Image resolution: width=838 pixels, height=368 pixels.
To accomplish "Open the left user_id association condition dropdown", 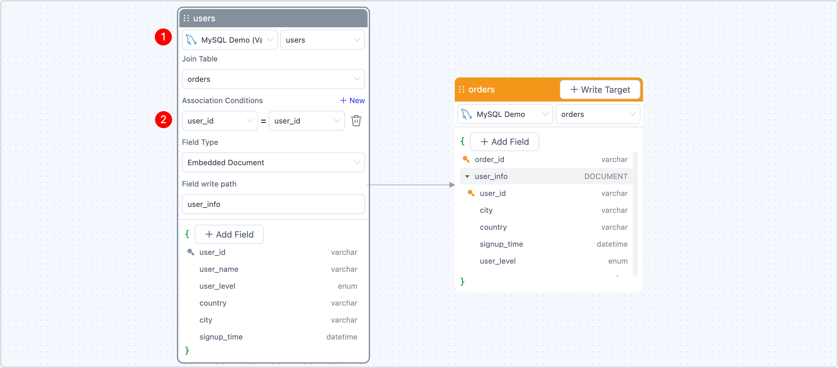I will click(220, 121).
